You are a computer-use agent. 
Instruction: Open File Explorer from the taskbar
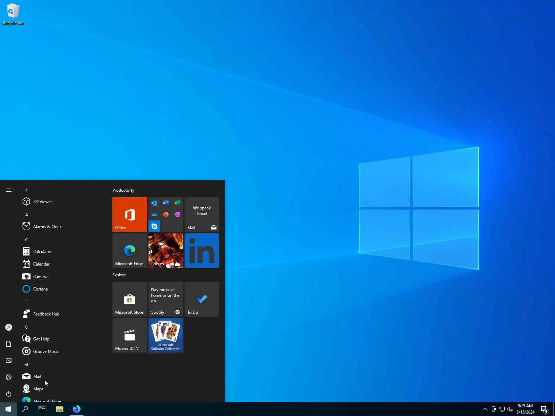pyautogui.click(x=60, y=409)
